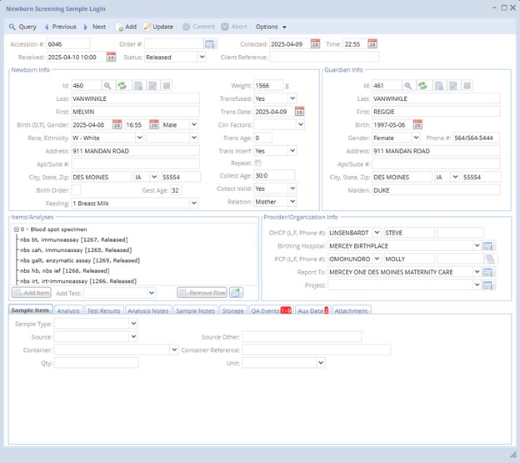Search newborn by Id magnifier icon
520x463 pixels.
coord(107,86)
